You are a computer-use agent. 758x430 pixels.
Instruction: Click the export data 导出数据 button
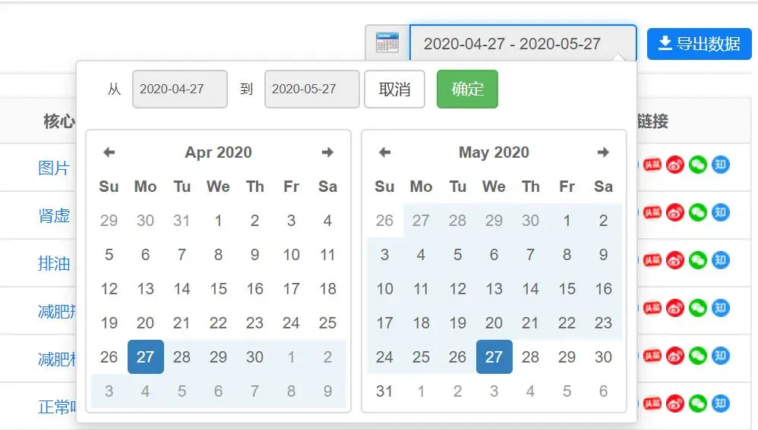pos(699,44)
